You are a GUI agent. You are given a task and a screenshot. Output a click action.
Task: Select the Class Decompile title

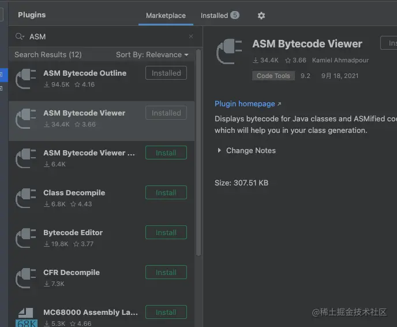coord(74,192)
